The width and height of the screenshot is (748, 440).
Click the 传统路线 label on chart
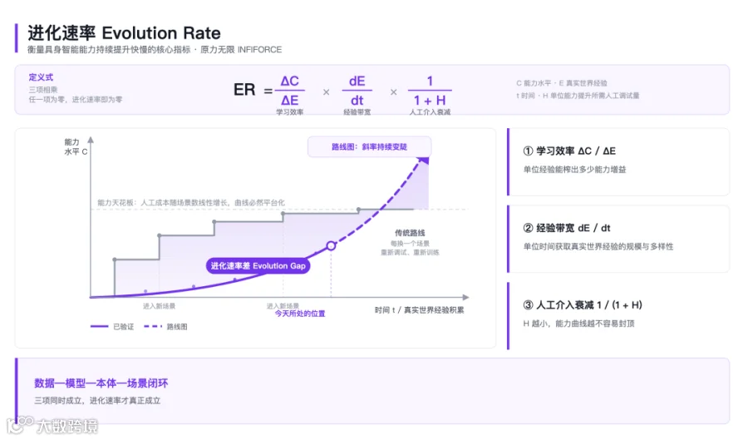pyautogui.click(x=410, y=233)
